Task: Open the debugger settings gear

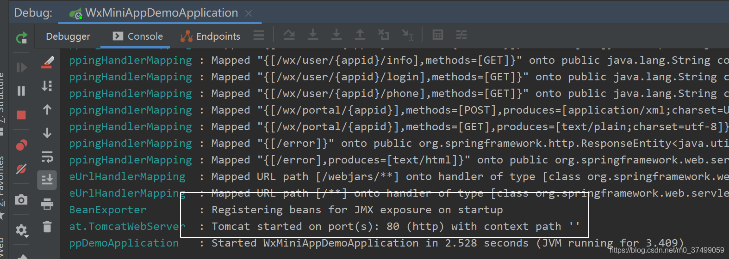Action: (21, 230)
